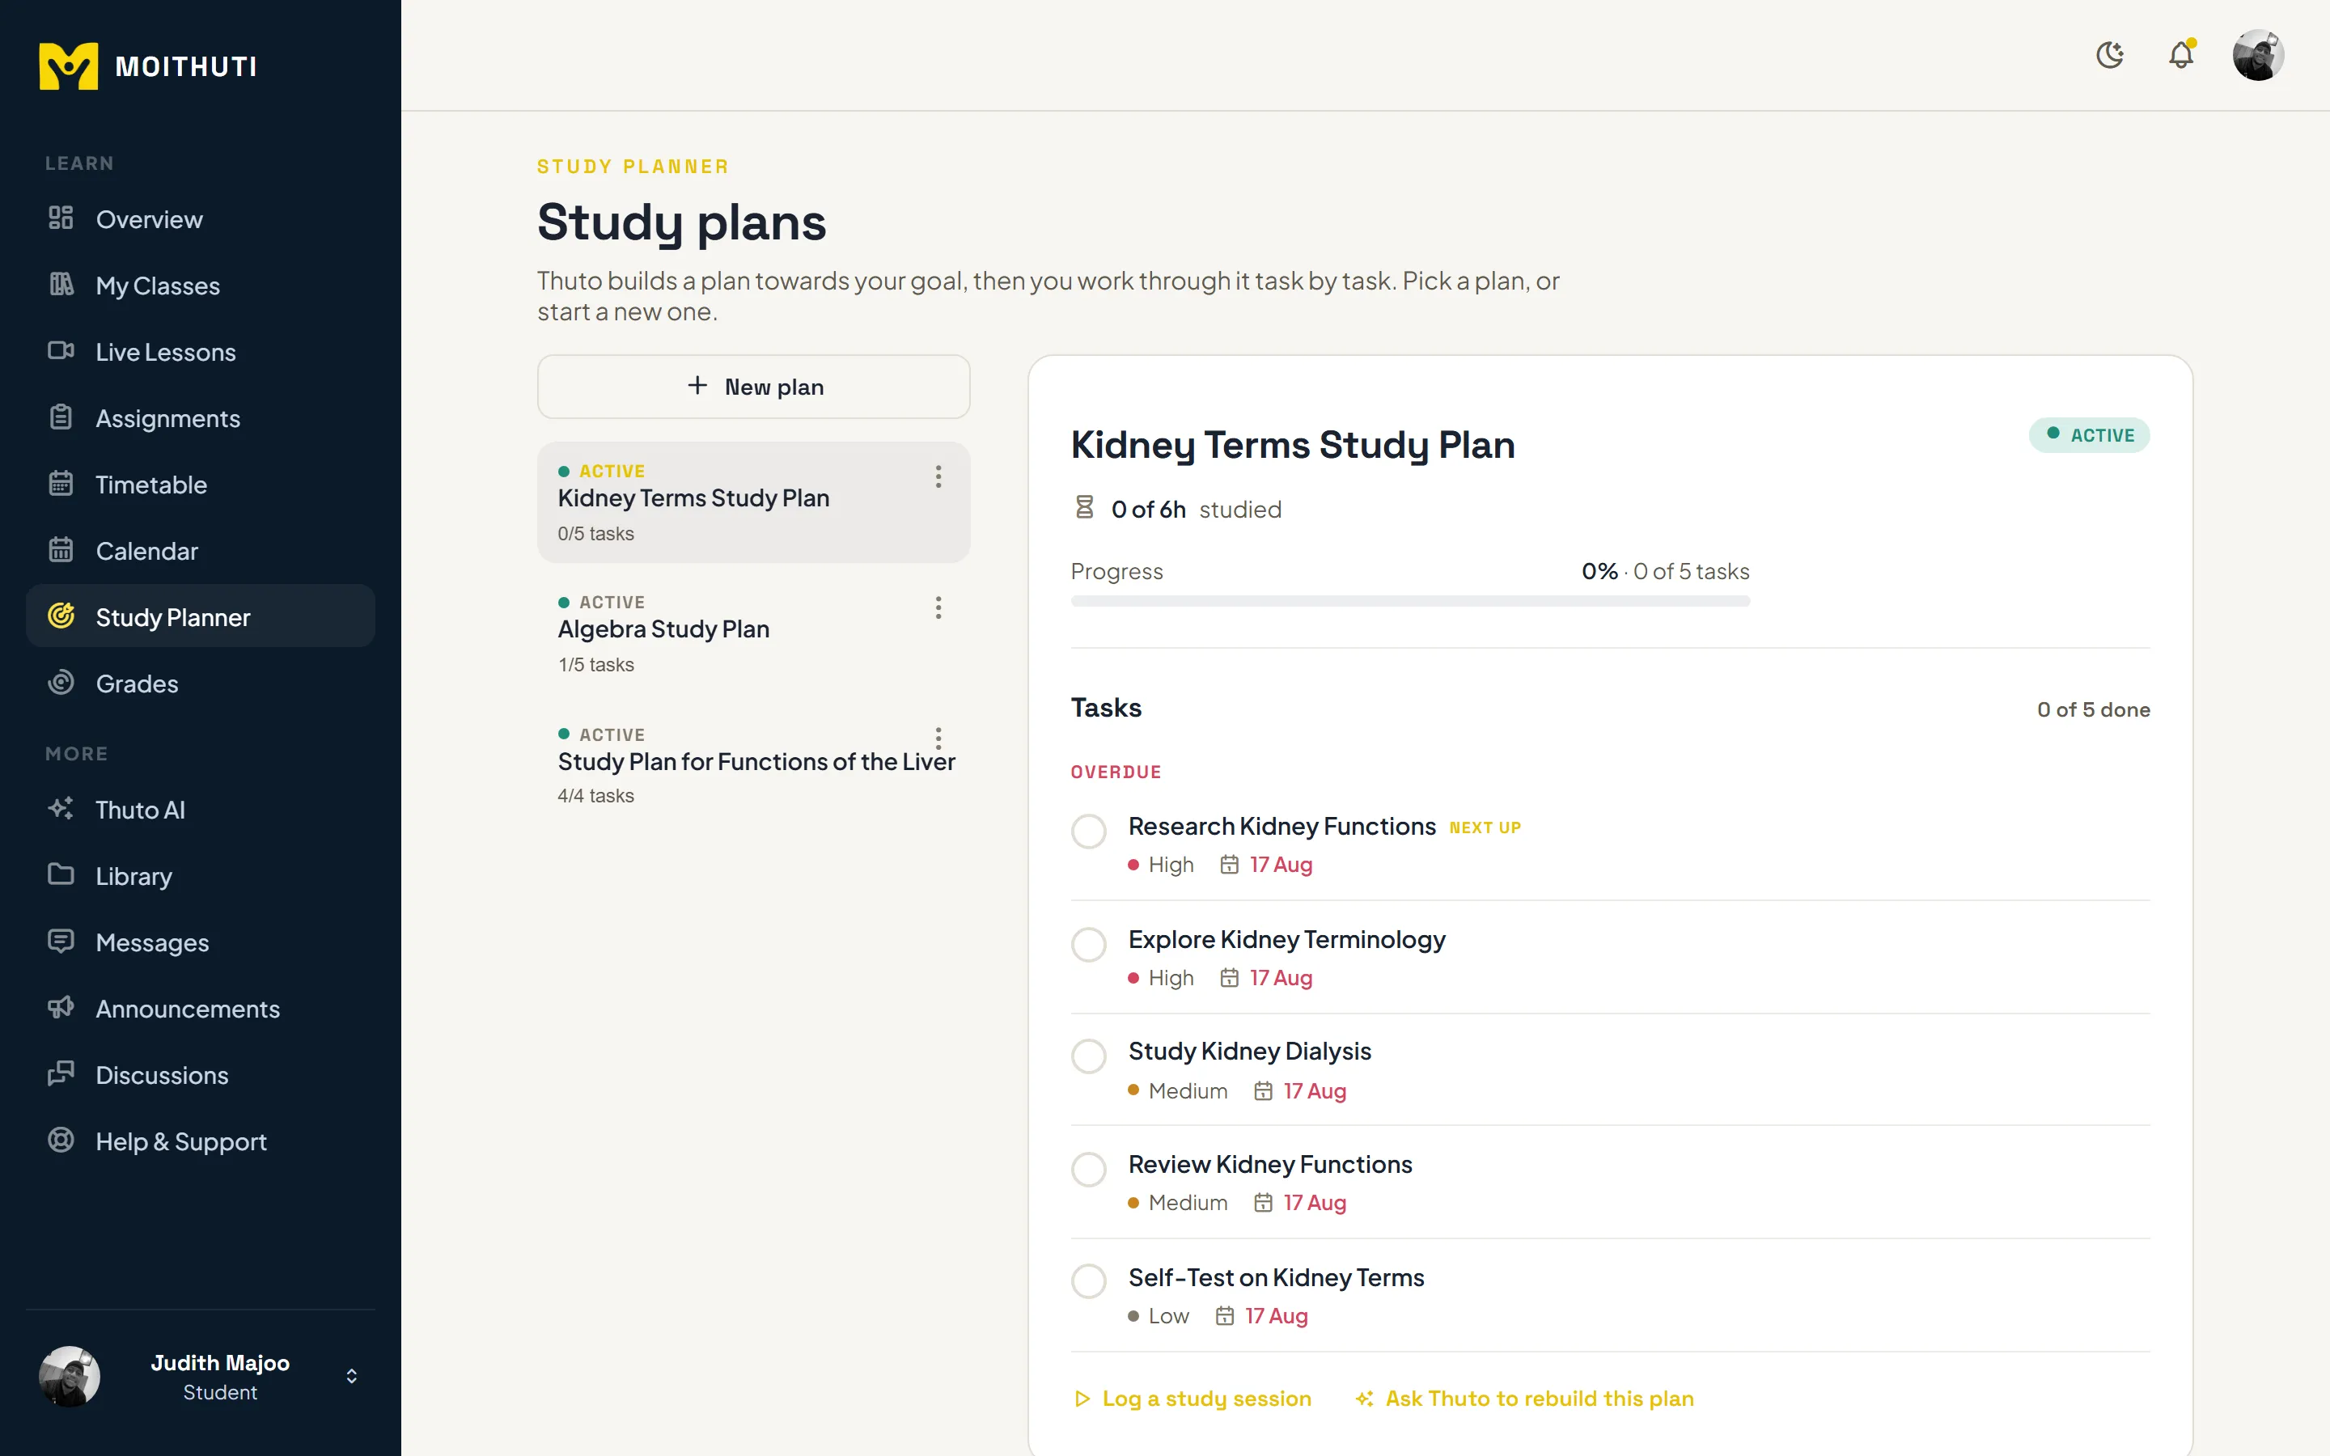
Task: Mark Explore Kidney Terminology as done
Action: coord(1089,944)
